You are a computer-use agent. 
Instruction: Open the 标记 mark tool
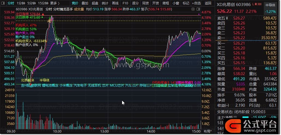click(x=186, y=3)
